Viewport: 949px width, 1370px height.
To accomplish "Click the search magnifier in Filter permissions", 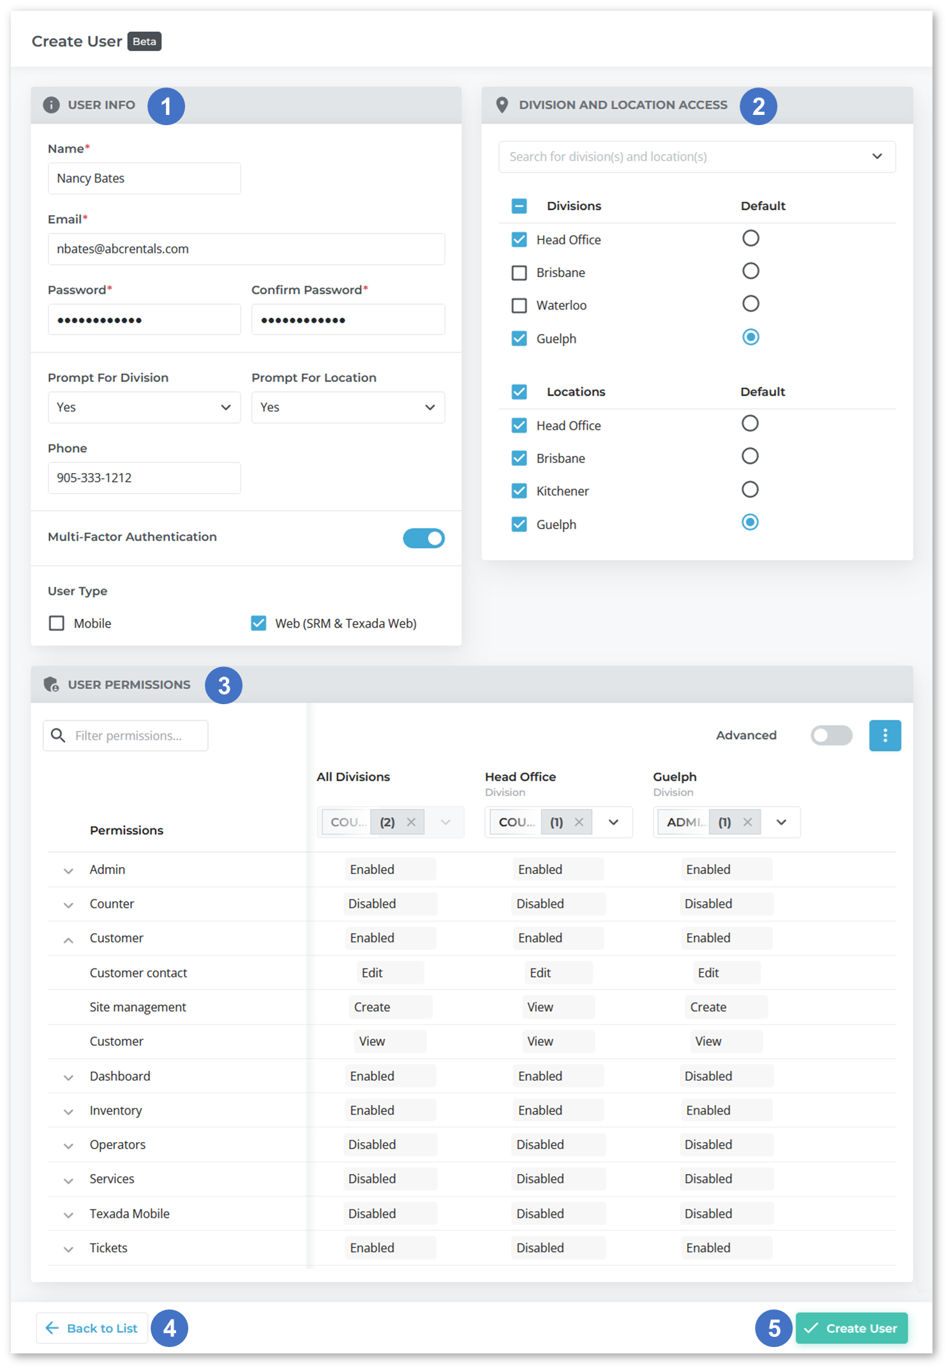I will 58,735.
